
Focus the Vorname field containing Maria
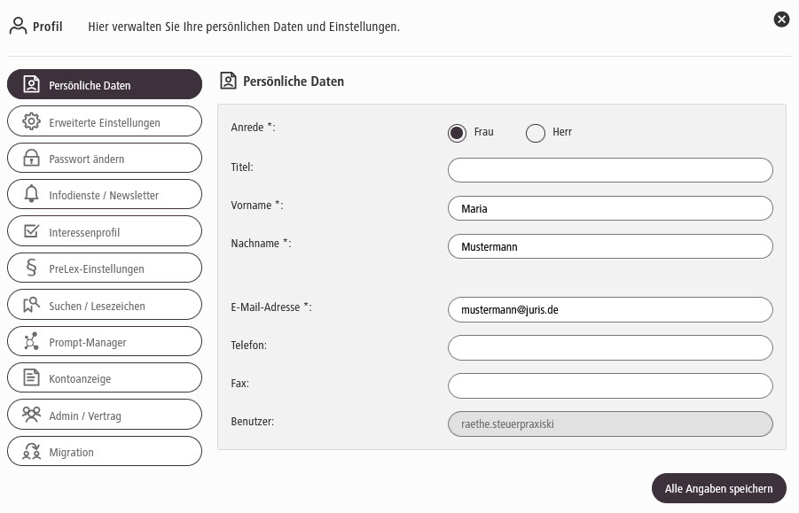pos(610,208)
